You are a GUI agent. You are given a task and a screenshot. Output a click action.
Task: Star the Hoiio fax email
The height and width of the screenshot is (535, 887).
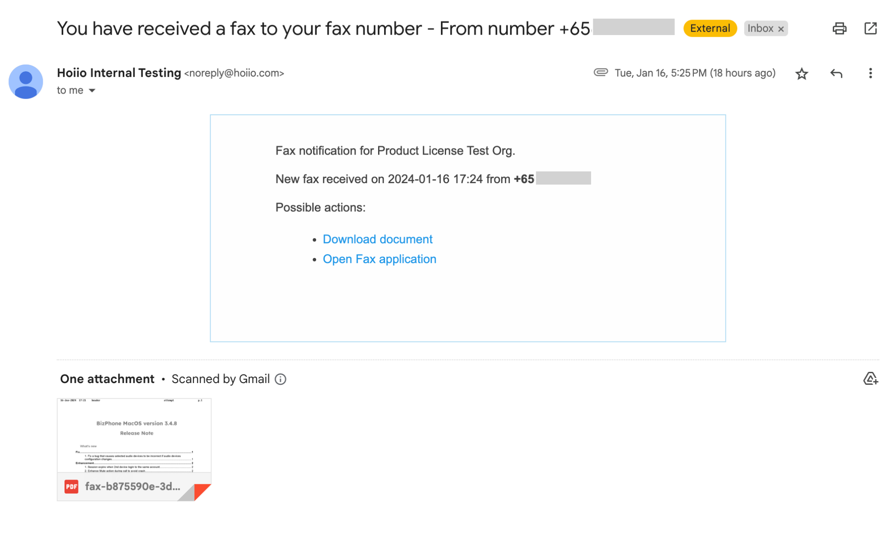pos(802,74)
